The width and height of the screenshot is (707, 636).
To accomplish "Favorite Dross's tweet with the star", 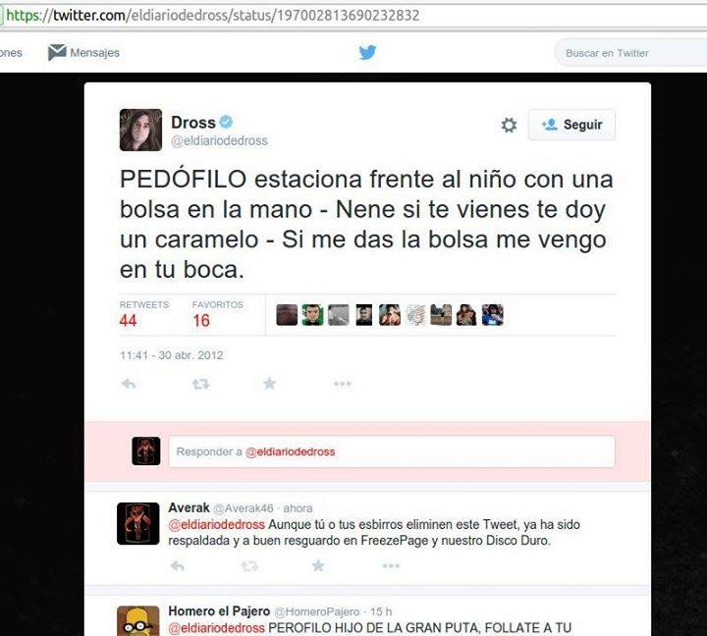I will (270, 384).
